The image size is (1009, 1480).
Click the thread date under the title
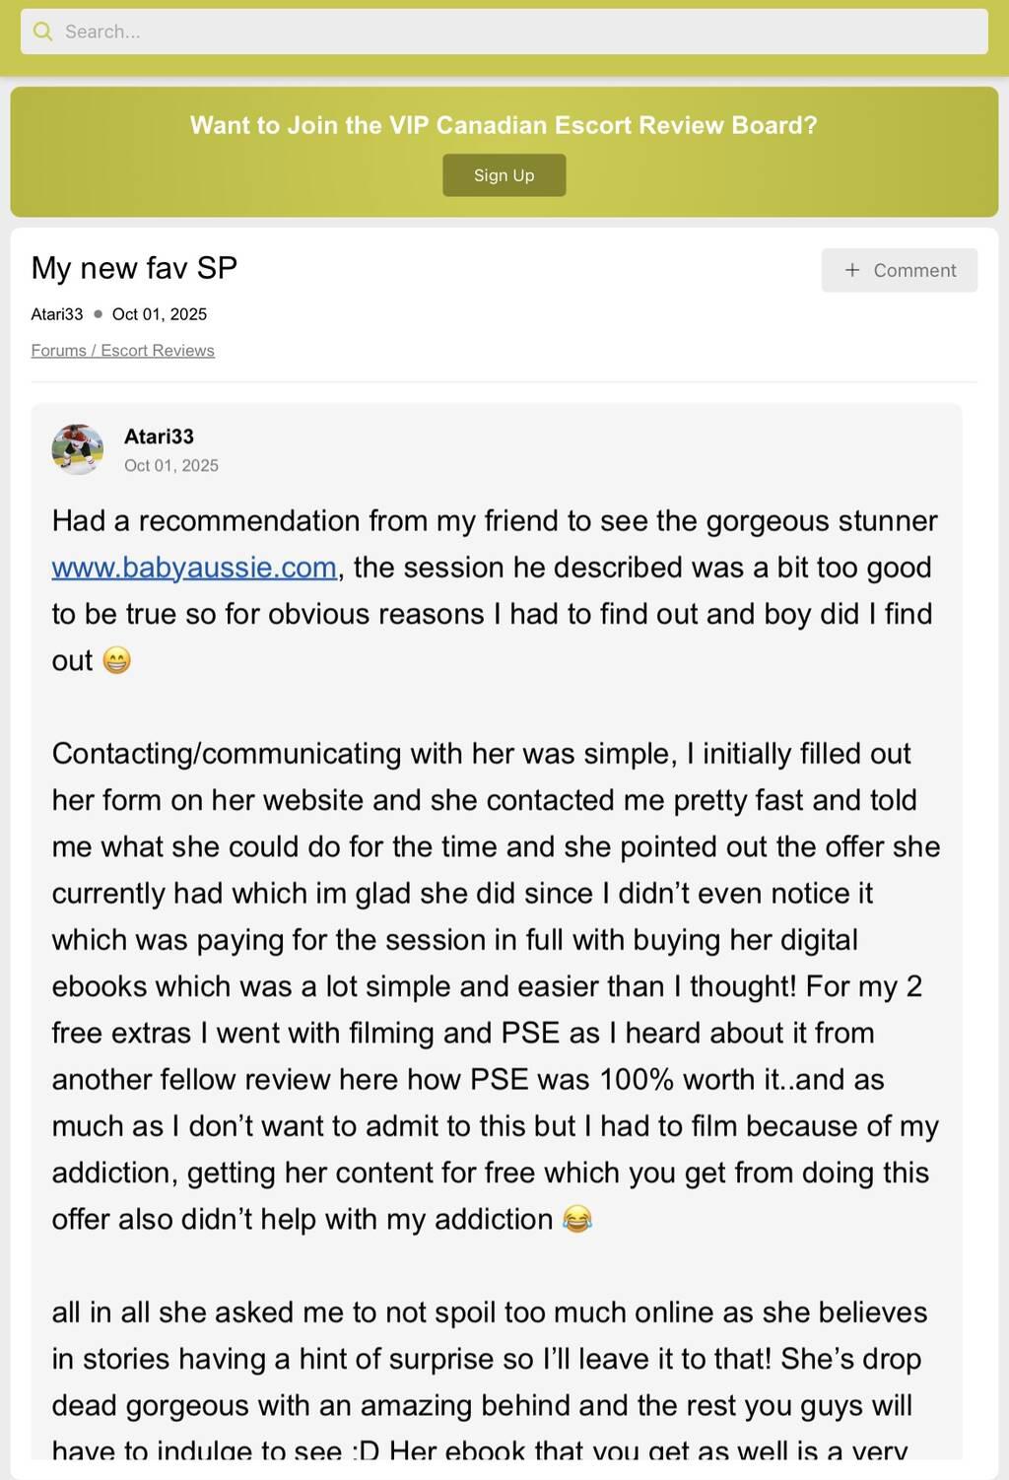tap(160, 314)
